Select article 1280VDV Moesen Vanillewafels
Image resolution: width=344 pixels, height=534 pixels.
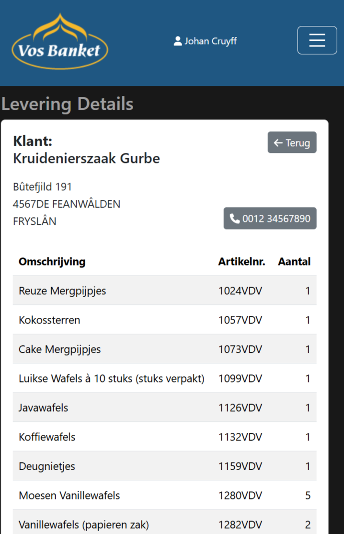click(x=164, y=495)
